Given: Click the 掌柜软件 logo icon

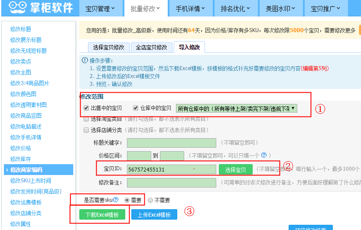Looking at the screenshot, I should click(x=16, y=8).
